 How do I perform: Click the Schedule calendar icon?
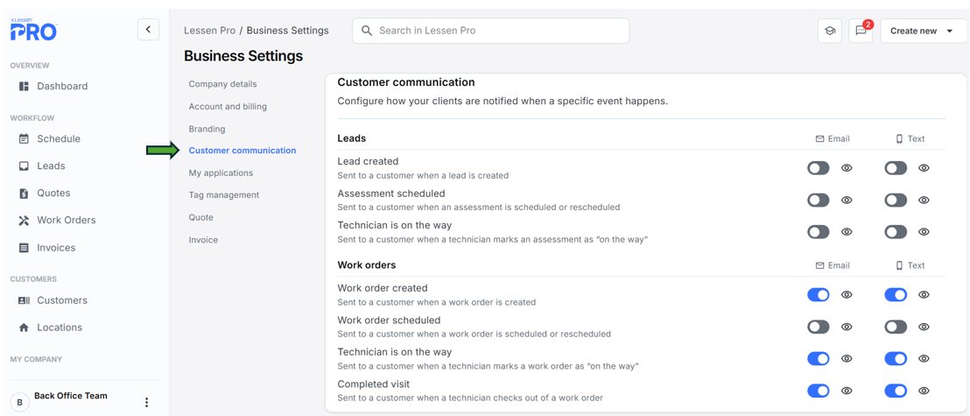point(25,138)
